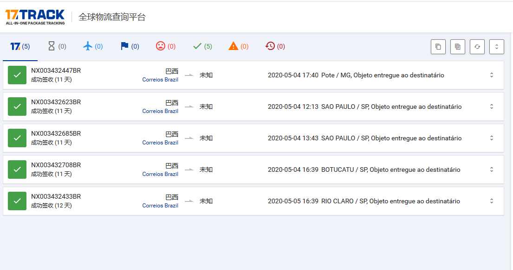Screen dimensions: 513x270
Task: Expand all tracking items in toolbar
Action: tap(497, 47)
